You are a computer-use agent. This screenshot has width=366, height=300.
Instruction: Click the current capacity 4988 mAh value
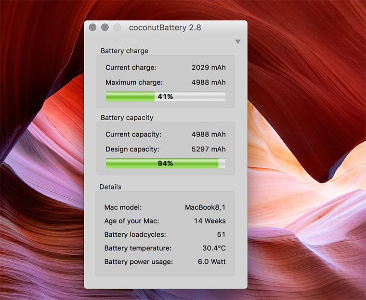tap(209, 135)
